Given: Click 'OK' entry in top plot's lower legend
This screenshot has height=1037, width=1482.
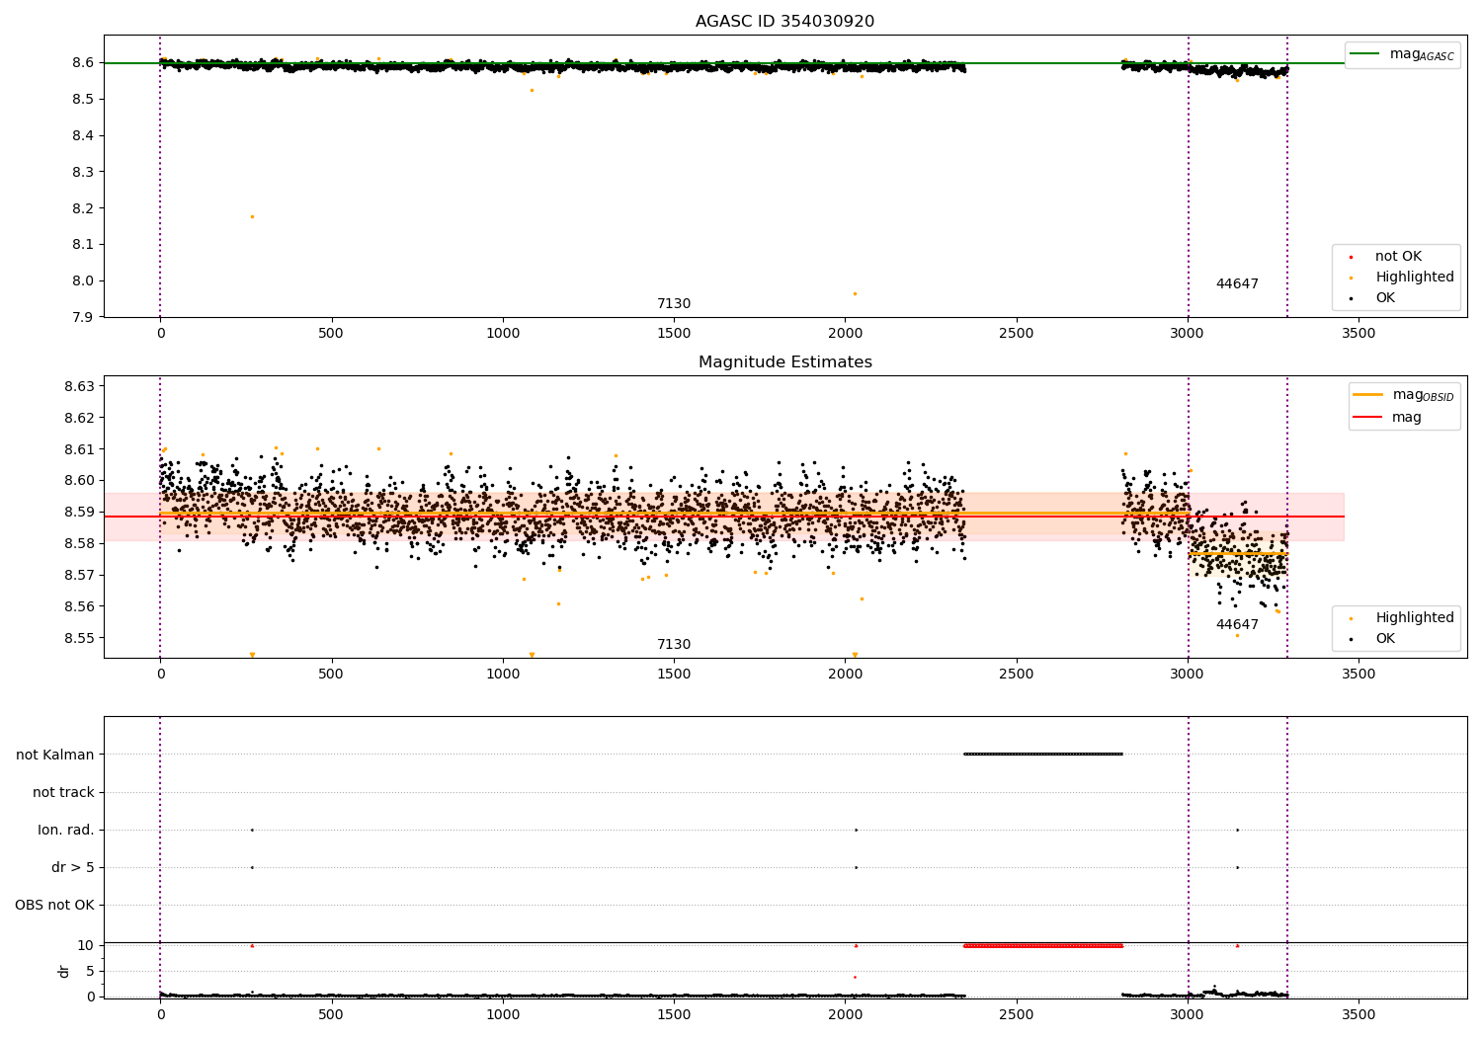Looking at the screenshot, I should click(1385, 298).
